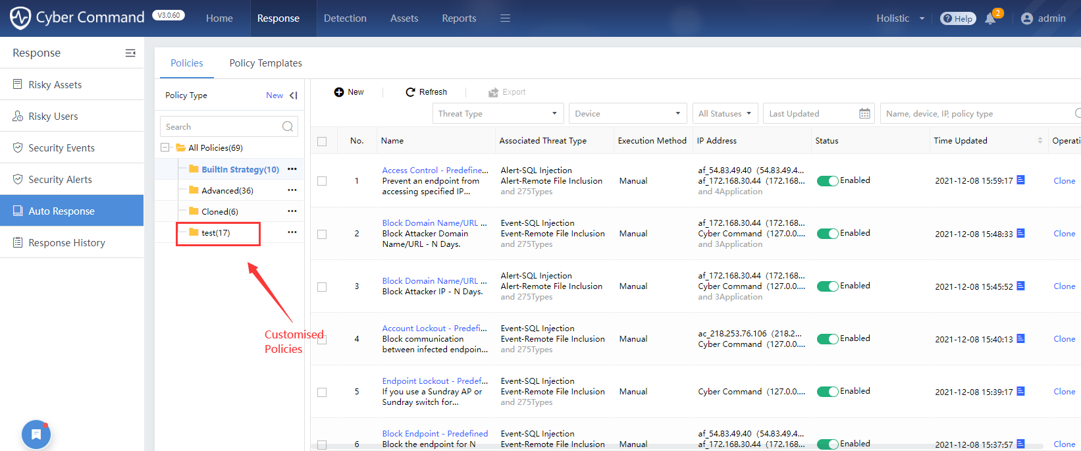The width and height of the screenshot is (1081, 451).
Task: Go to the Detection menu
Action: (345, 18)
